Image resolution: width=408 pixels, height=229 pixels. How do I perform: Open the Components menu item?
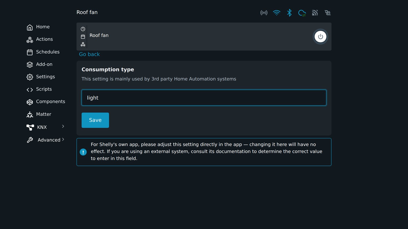[x=50, y=102]
